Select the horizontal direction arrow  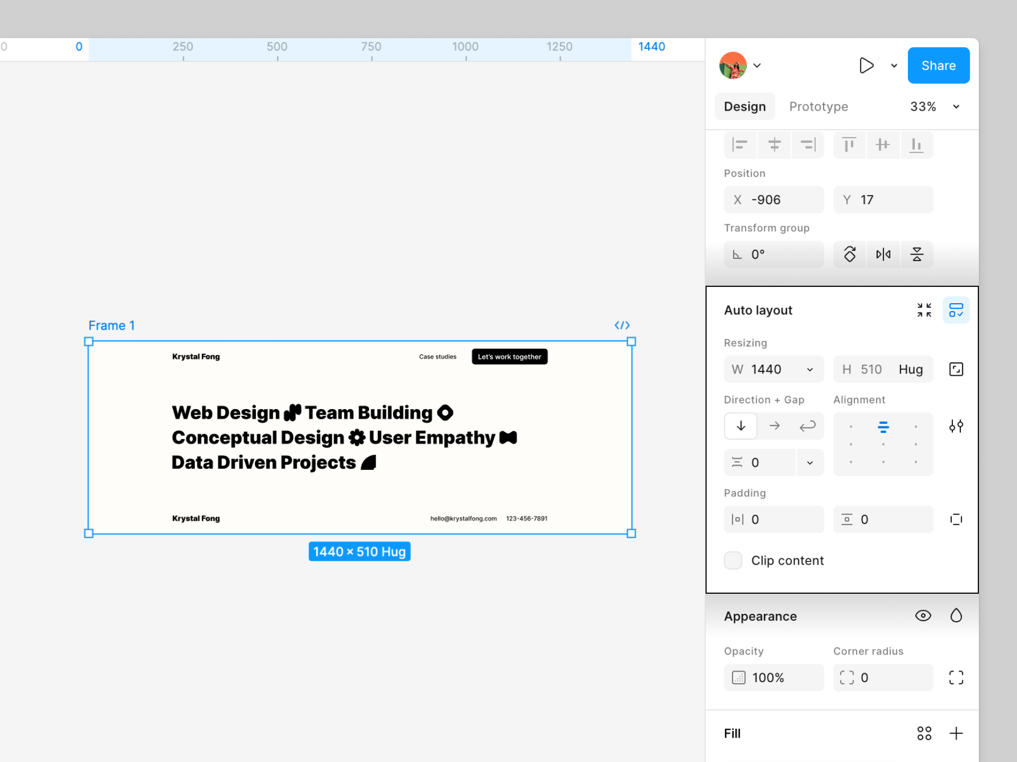[x=774, y=426]
